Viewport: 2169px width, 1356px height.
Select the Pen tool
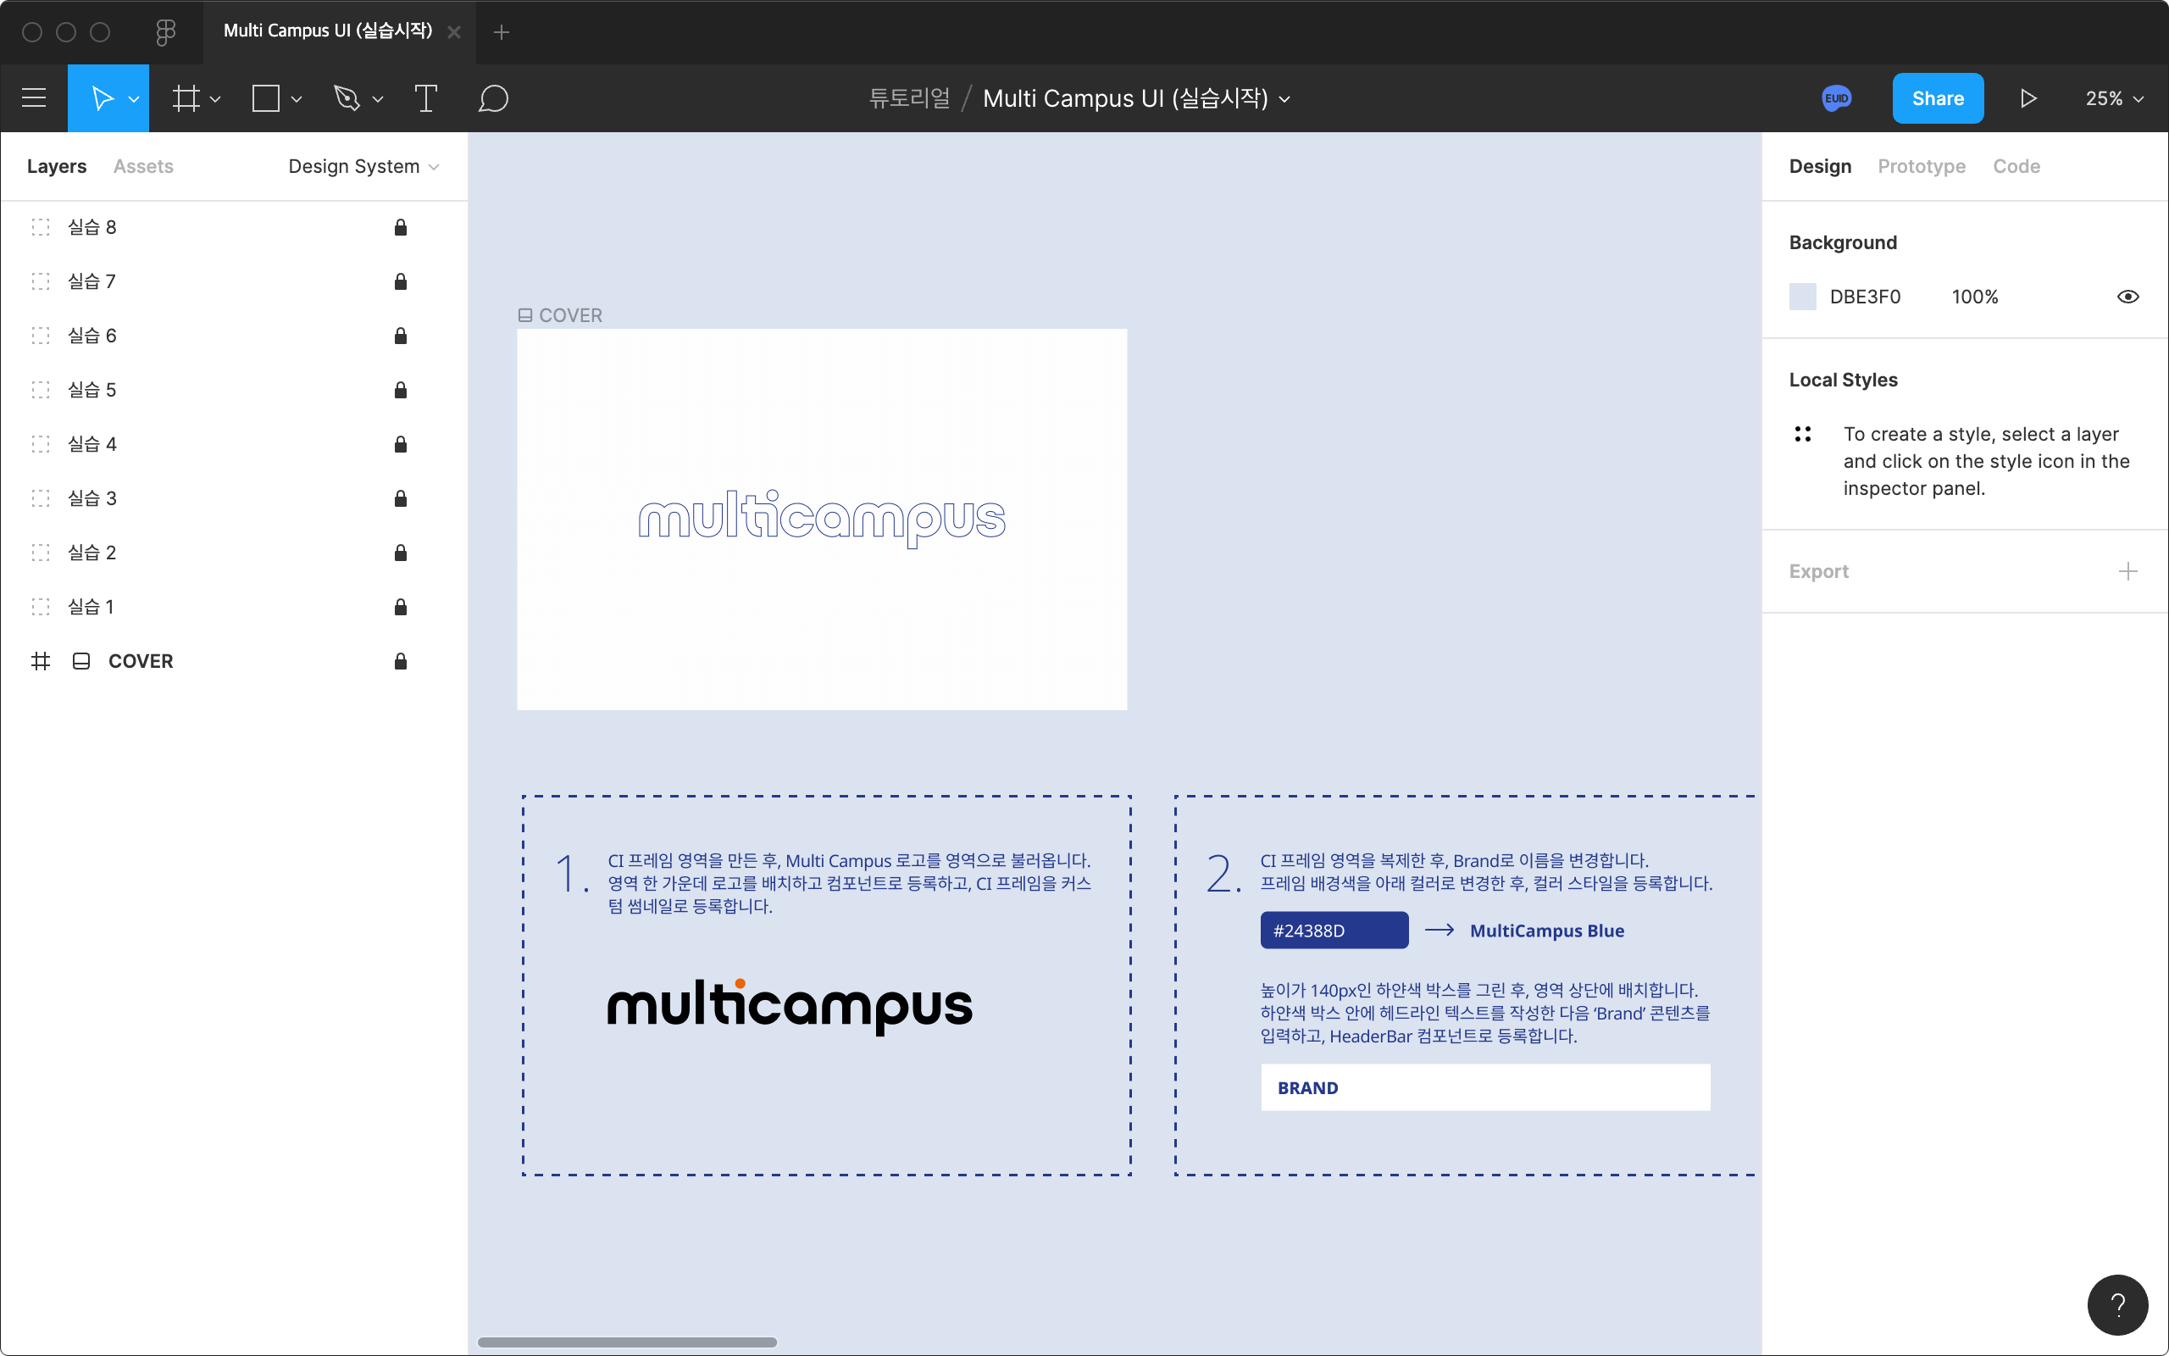347,97
